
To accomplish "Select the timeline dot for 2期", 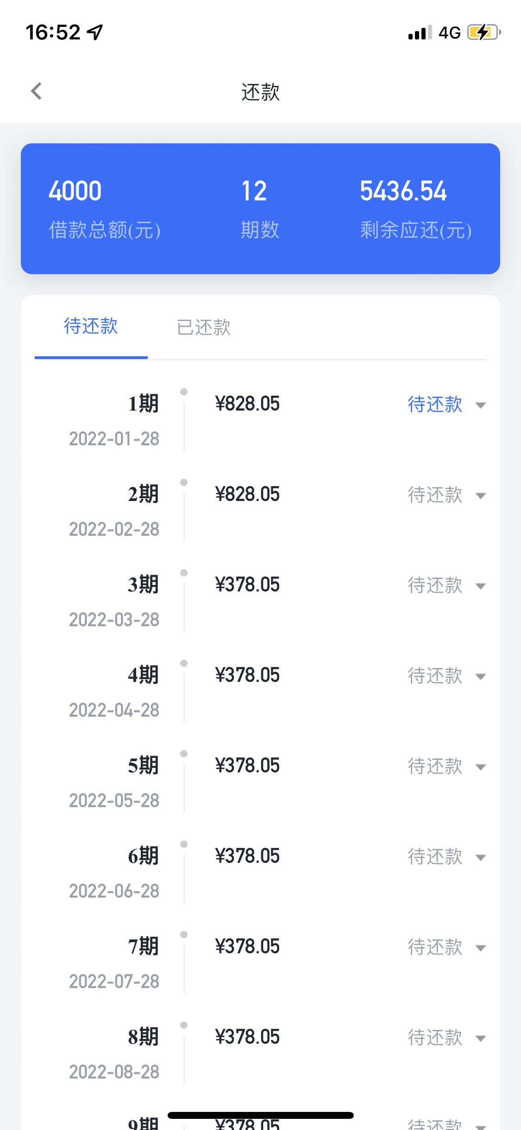I will tap(184, 482).
